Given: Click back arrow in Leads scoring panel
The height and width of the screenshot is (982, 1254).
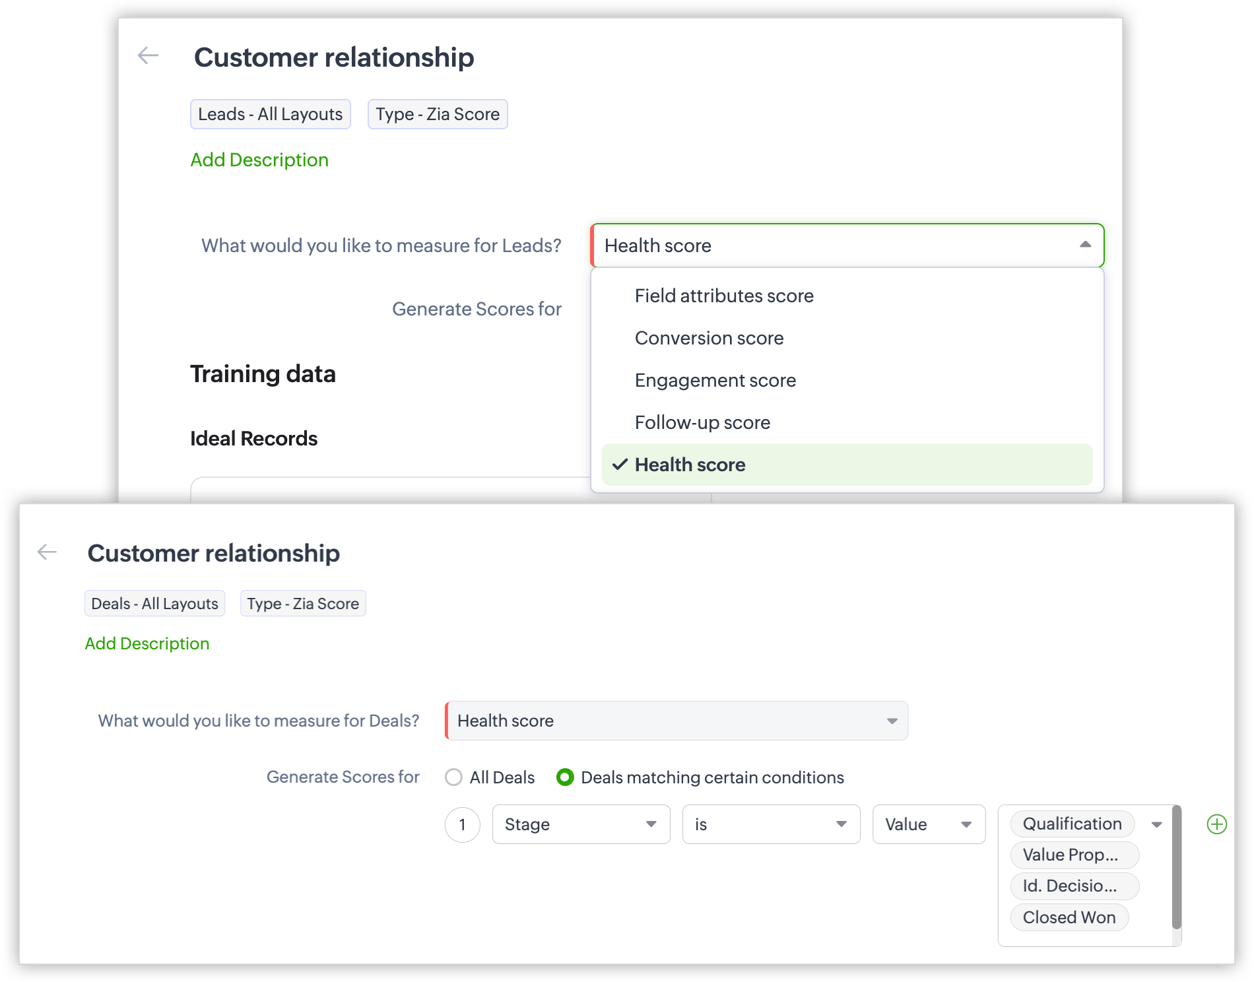Looking at the screenshot, I should tap(148, 56).
